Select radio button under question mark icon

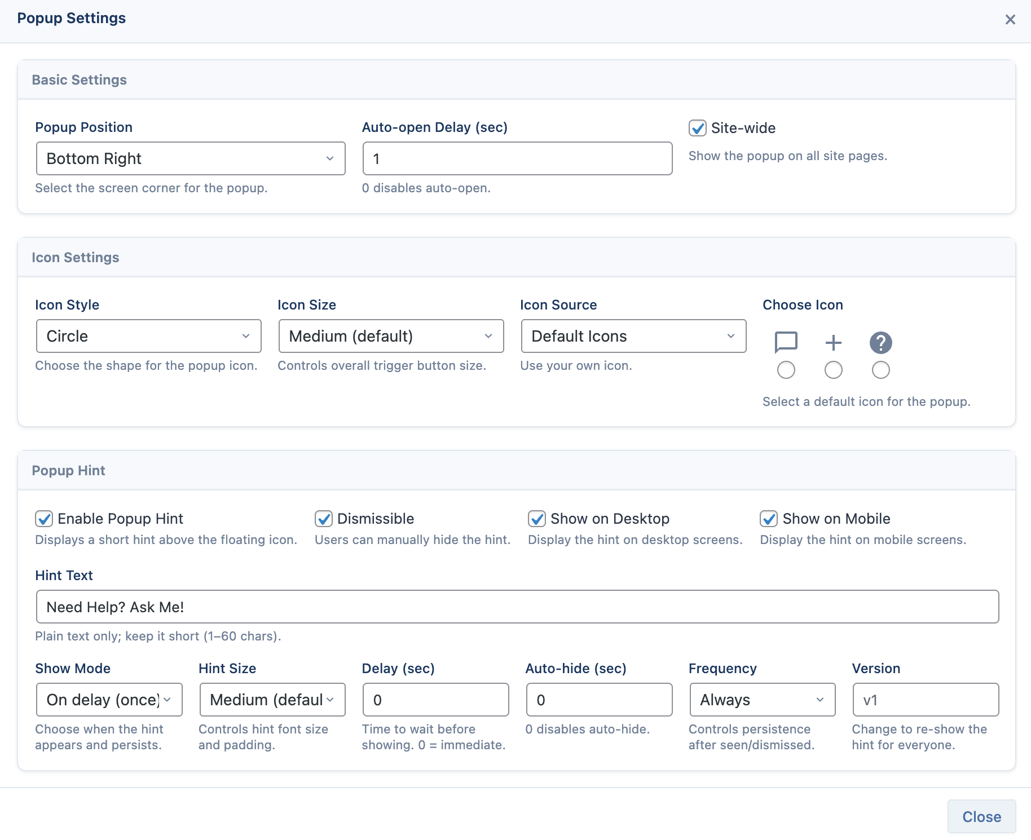[880, 370]
